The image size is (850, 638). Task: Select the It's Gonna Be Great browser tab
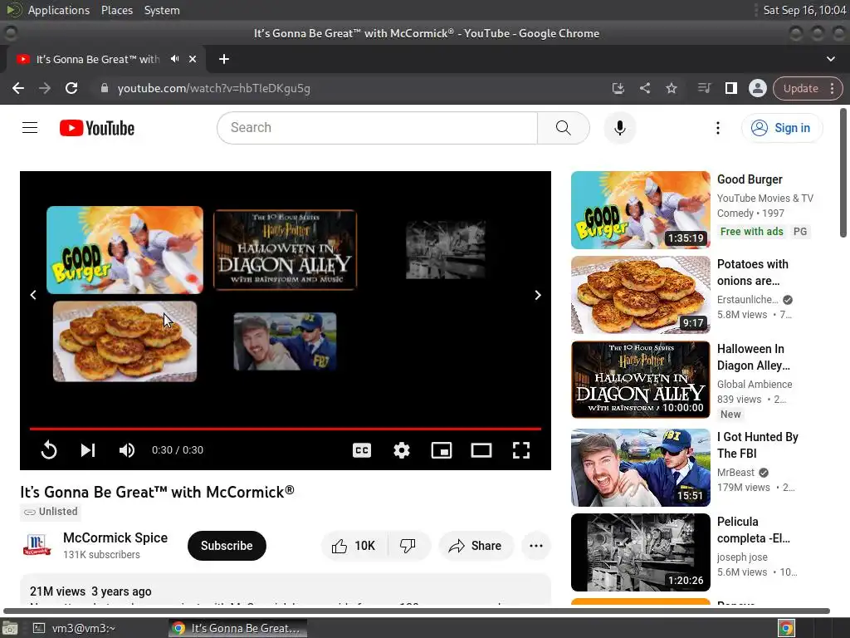click(98, 59)
